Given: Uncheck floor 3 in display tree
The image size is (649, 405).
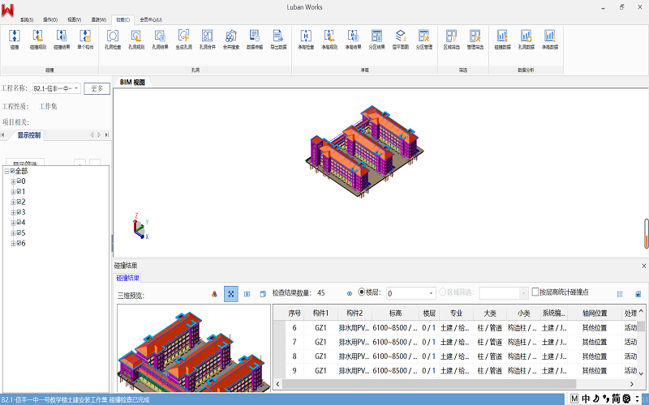Looking at the screenshot, I should [19, 212].
